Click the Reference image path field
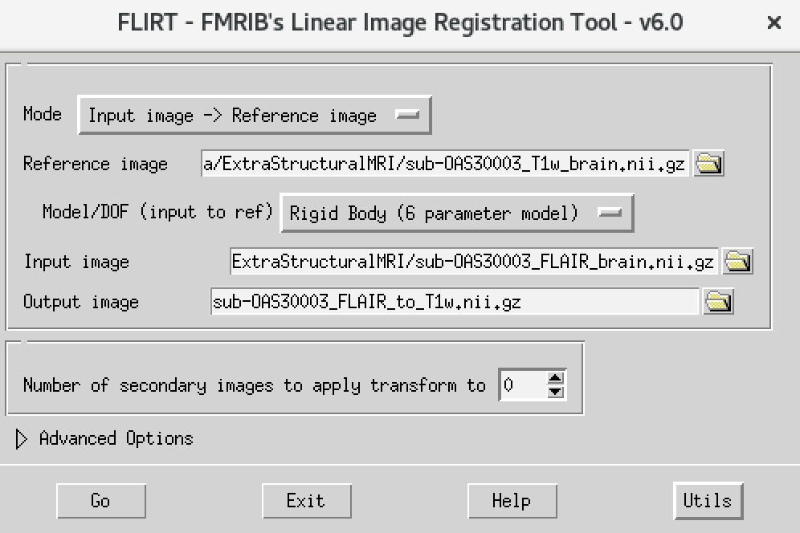Screen dimensions: 800x533 [446, 164]
